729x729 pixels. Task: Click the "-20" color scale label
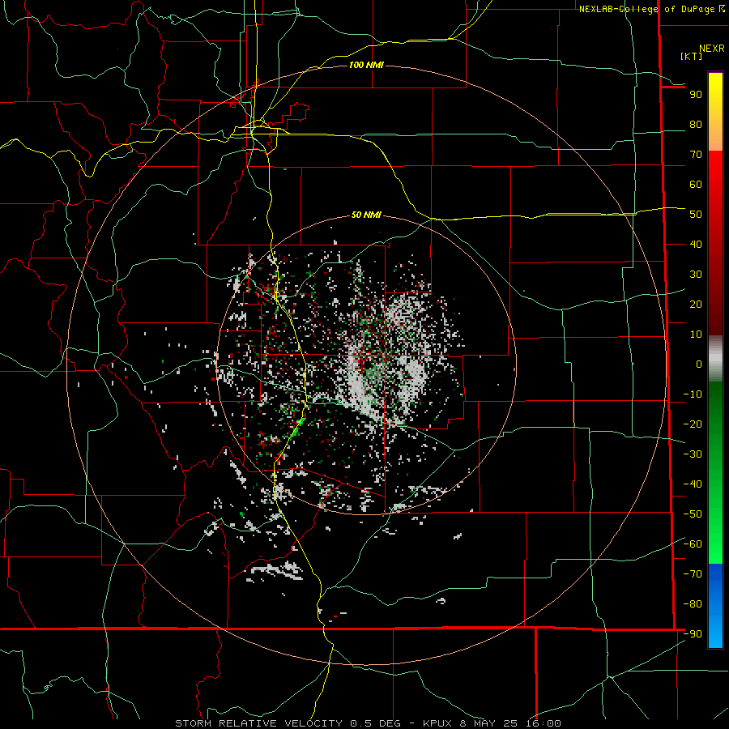pos(693,424)
